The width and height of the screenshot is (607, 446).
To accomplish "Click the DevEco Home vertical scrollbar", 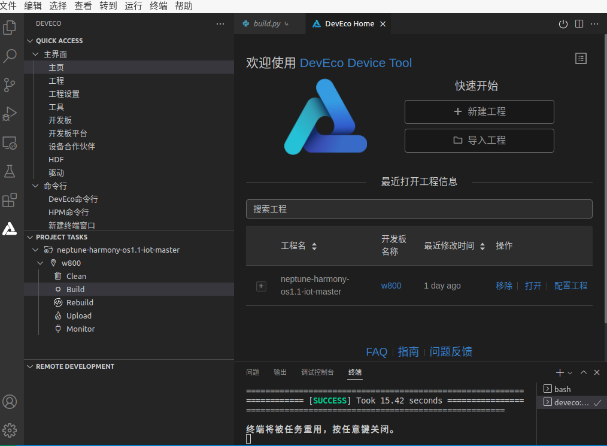I will 605,179.
